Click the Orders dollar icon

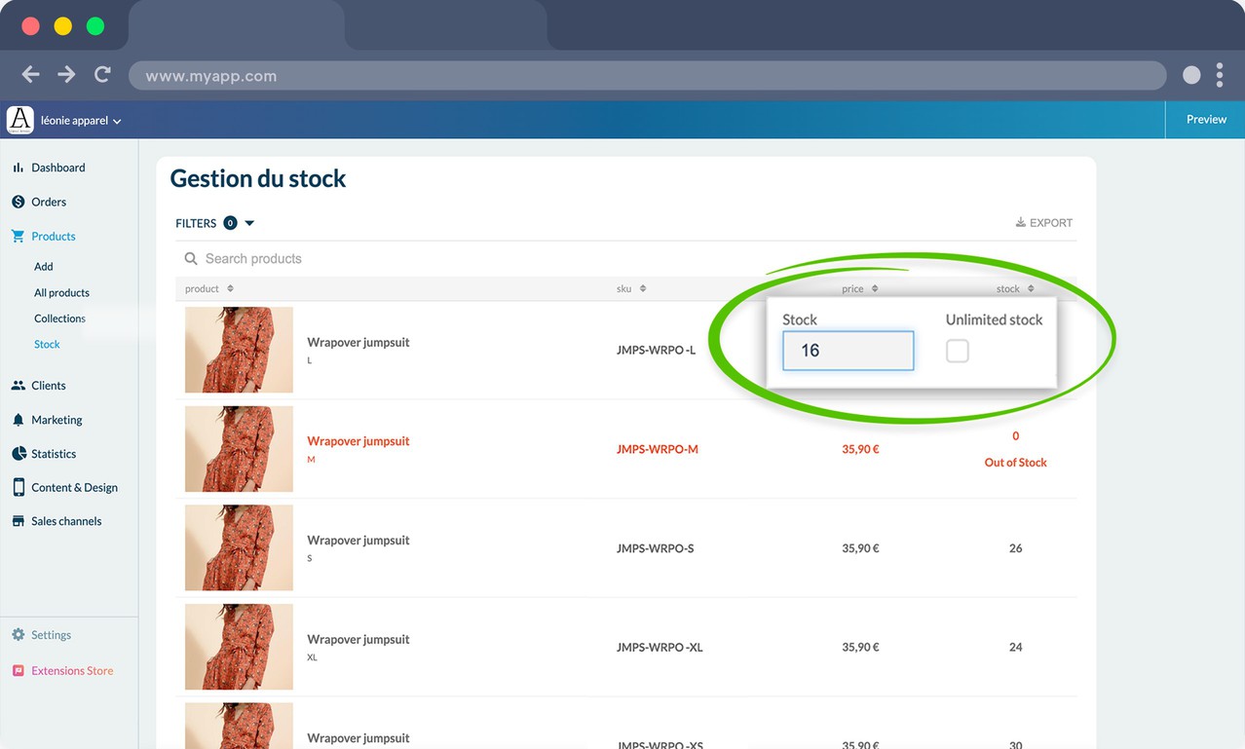[x=18, y=202]
